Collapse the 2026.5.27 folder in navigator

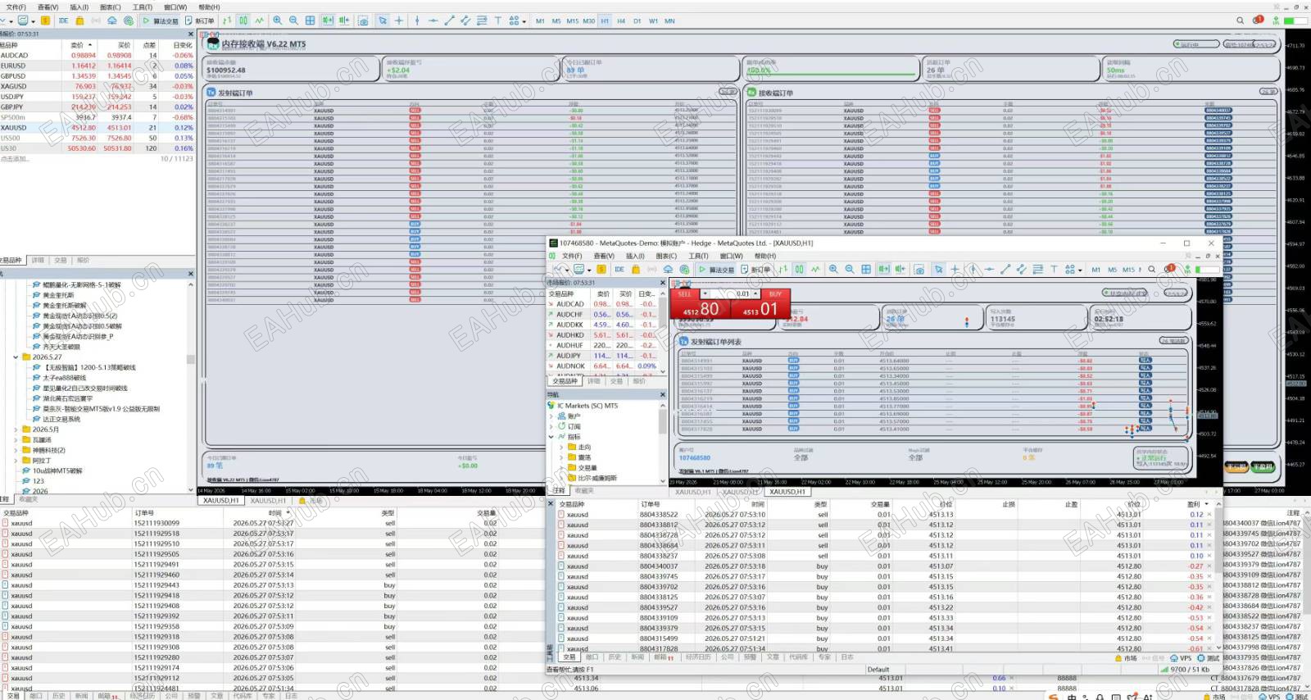16,357
